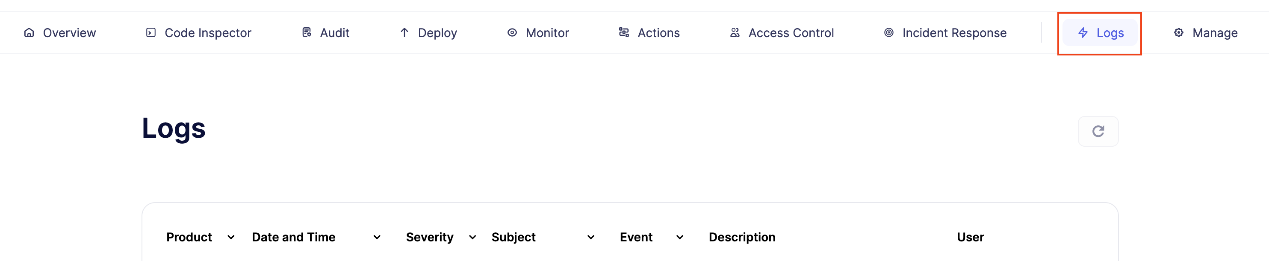This screenshot has height=261, width=1269.
Task: Click the Overview home icon
Action: (29, 32)
